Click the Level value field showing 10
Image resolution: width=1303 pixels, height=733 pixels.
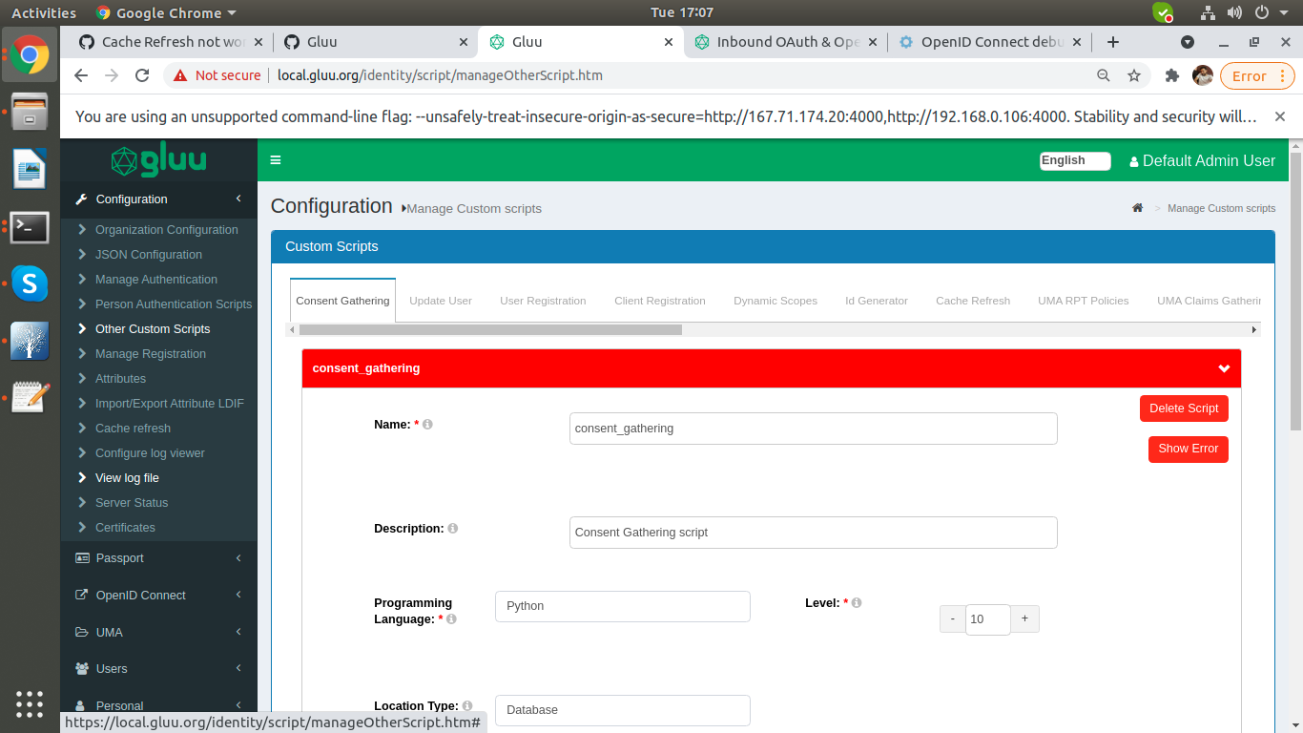(987, 619)
